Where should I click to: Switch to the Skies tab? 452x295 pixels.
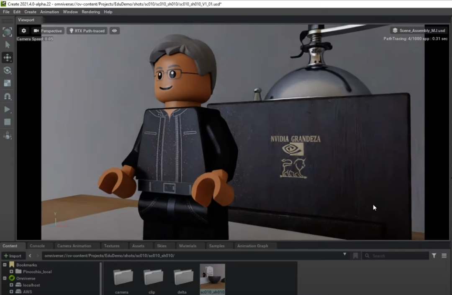click(x=162, y=246)
